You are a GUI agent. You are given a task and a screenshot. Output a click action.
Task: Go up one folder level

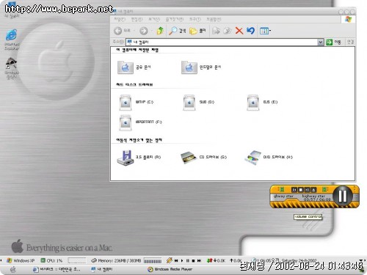160,31
